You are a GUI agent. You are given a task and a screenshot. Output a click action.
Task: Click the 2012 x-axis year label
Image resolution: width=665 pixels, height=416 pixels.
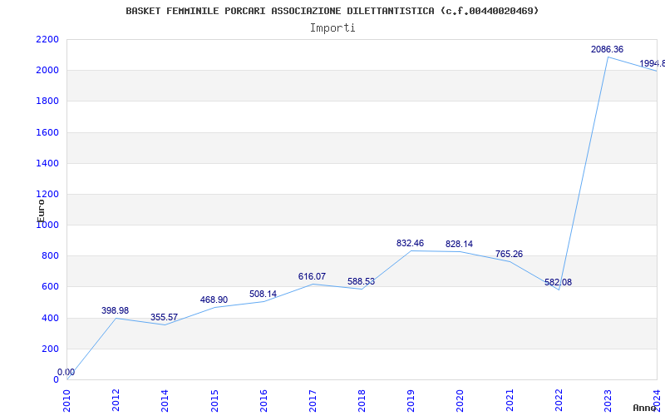click(116, 401)
